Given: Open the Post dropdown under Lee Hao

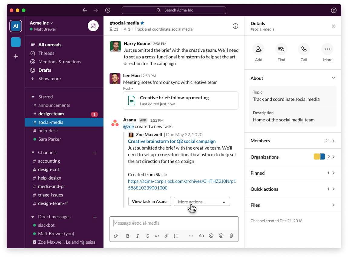Looking at the screenshot, I should [128, 88].
